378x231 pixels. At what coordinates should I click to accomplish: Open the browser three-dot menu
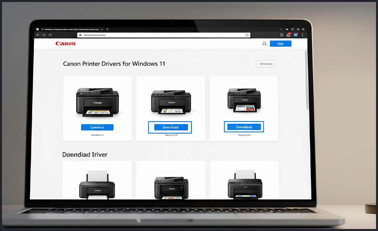pos(302,35)
